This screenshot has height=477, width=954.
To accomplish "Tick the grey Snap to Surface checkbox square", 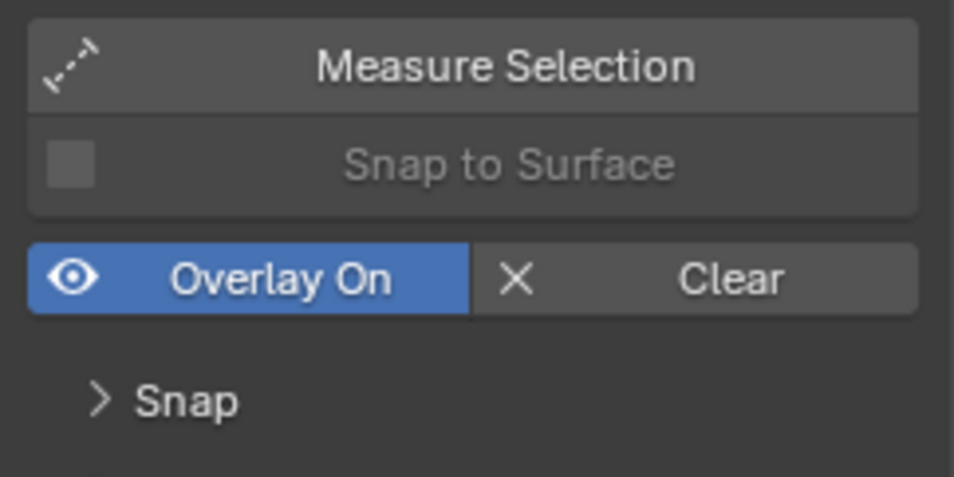I will (71, 165).
